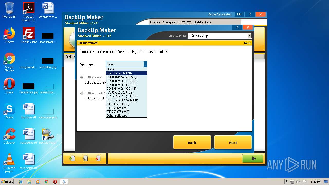Open valuesays.png desktop file
The height and width of the screenshot is (185, 329).
pyautogui.click(x=48, y=113)
